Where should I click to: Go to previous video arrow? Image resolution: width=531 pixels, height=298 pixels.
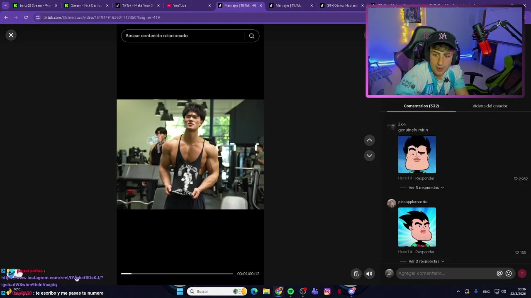(x=369, y=140)
